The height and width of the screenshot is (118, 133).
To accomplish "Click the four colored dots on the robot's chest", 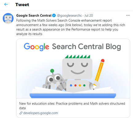I will pyautogui.click(x=78, y=85).
